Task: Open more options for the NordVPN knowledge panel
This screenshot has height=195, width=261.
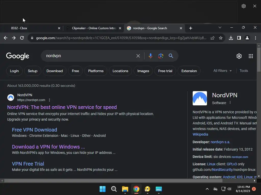Action: tap(230, 103)
